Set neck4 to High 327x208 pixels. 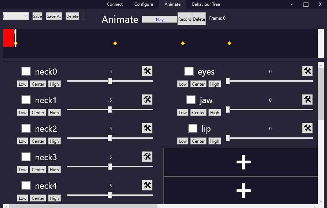coord(54,198)
